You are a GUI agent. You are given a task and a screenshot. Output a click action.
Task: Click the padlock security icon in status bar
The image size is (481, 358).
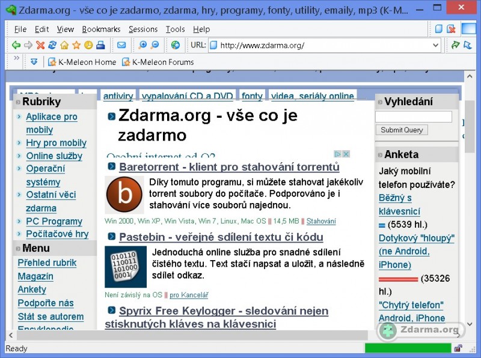pos(458,348)
